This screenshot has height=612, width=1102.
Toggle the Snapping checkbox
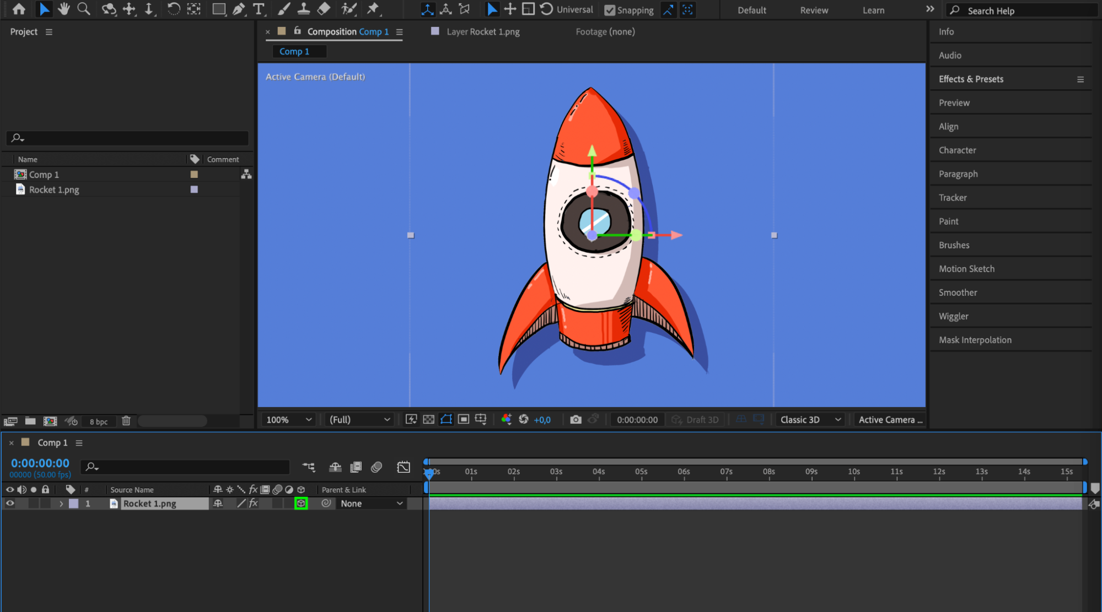[x=610, y=10]
